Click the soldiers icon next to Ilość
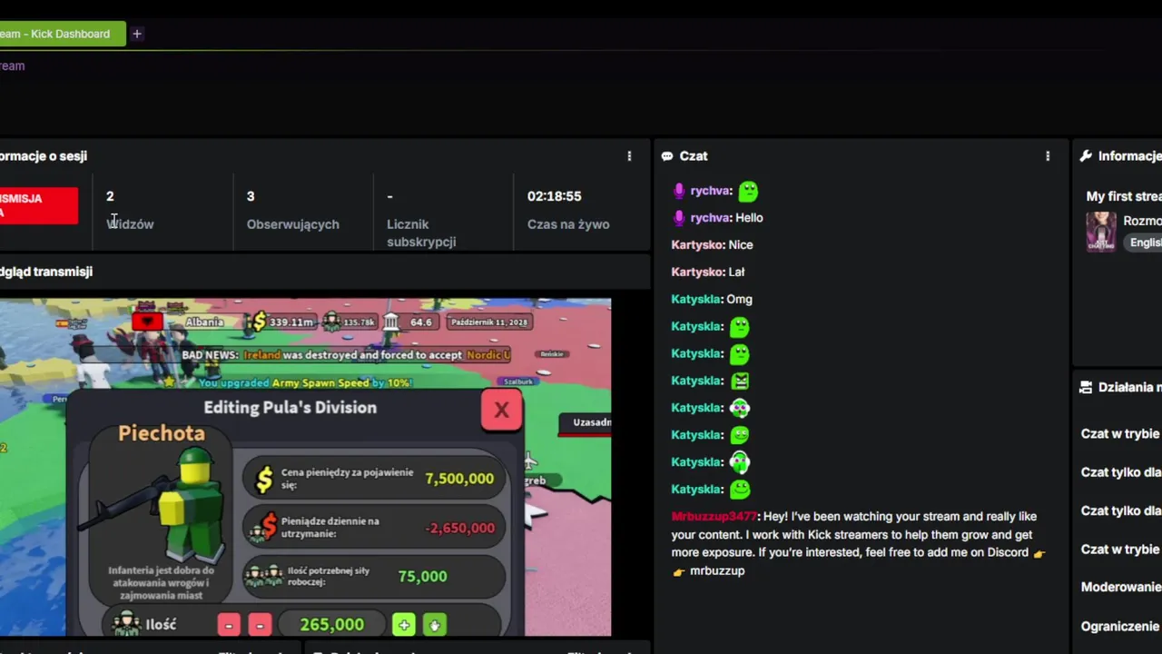1162x654 pixels. point(126,623)
